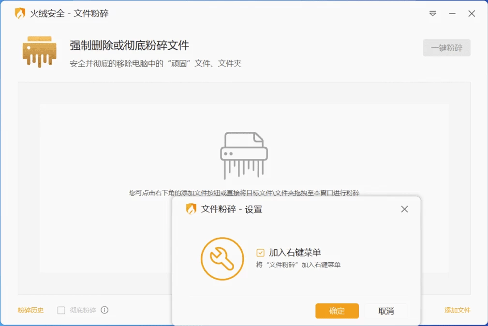Click the orange wrench settings icon
Screen dimensions: 488x326
[222, 259]
